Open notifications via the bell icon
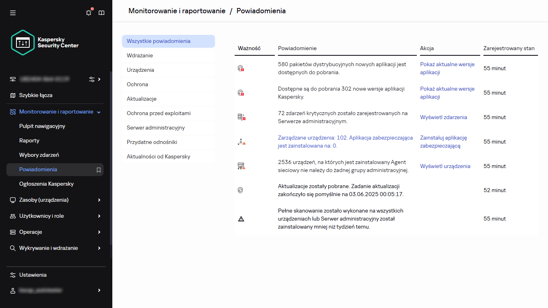548x308 pixels. point(89,12)
